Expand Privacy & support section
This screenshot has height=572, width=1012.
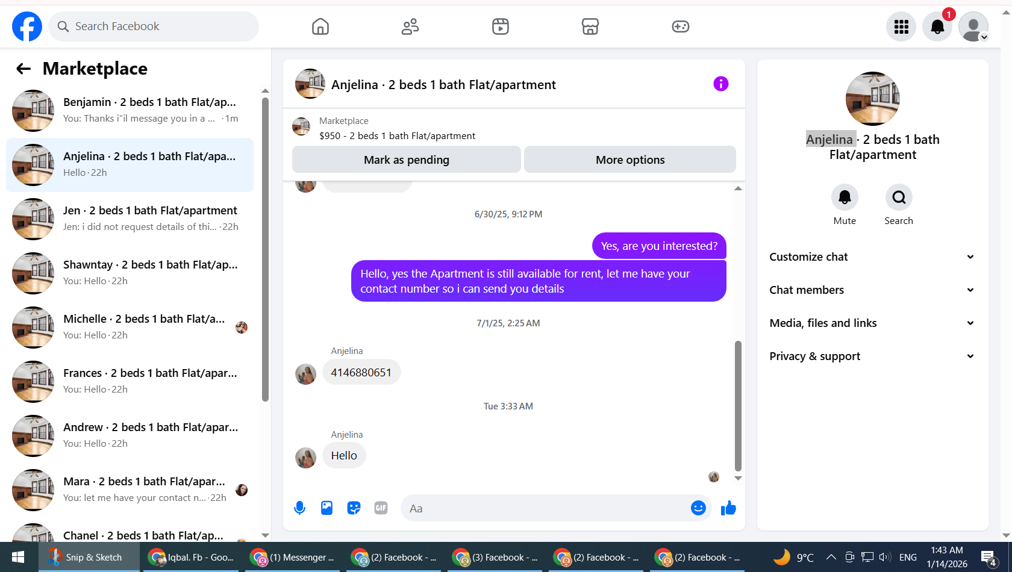point(872,356)
